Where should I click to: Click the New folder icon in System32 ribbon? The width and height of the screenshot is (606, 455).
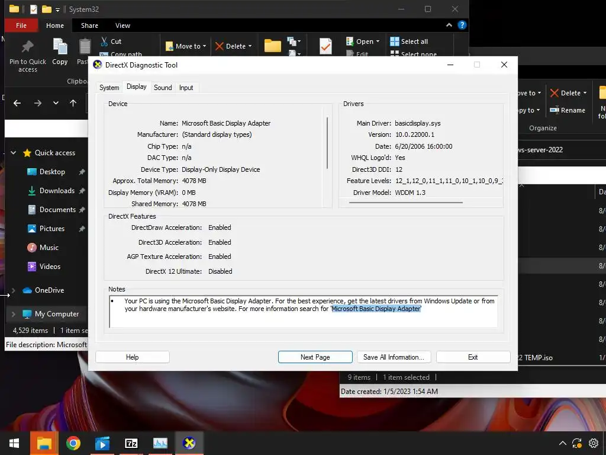pyautogui.click(x=272, y=46)
